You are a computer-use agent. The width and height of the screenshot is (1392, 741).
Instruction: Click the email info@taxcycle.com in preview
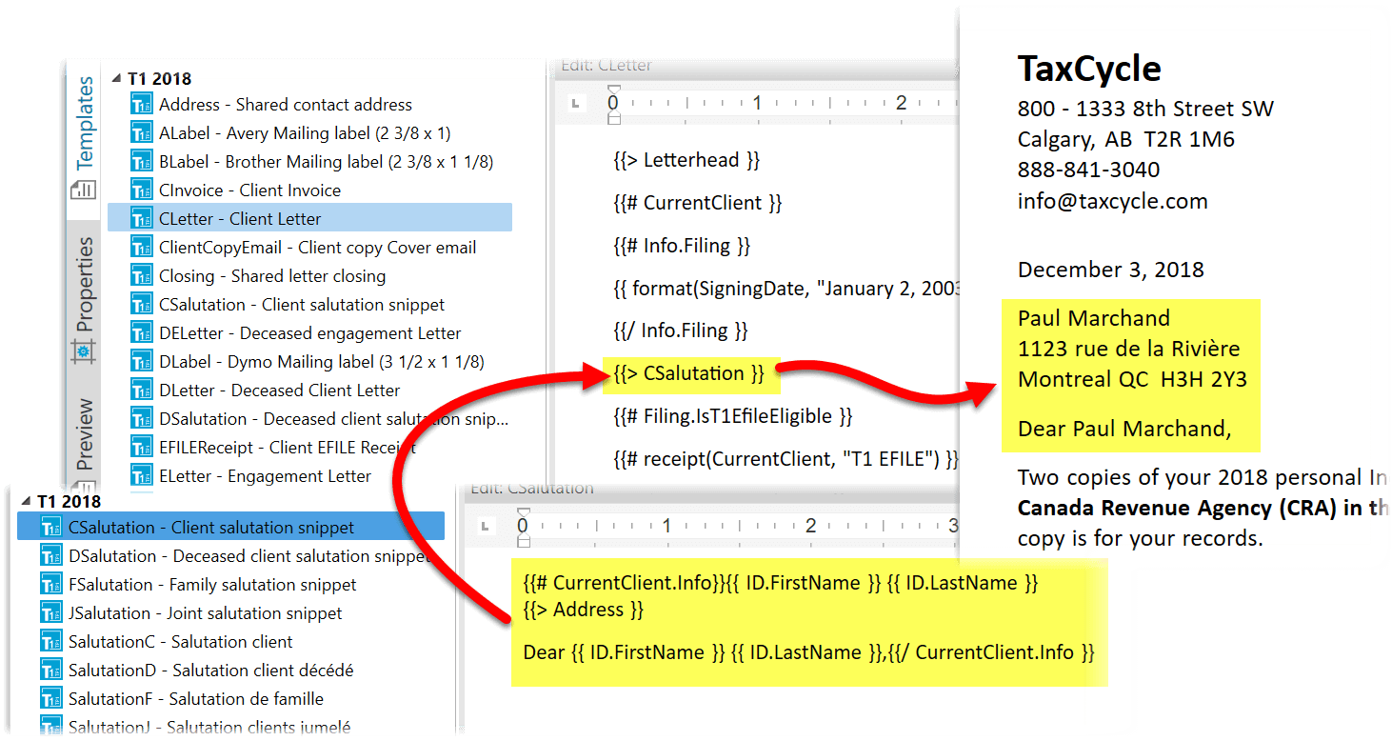(1112, 201)
